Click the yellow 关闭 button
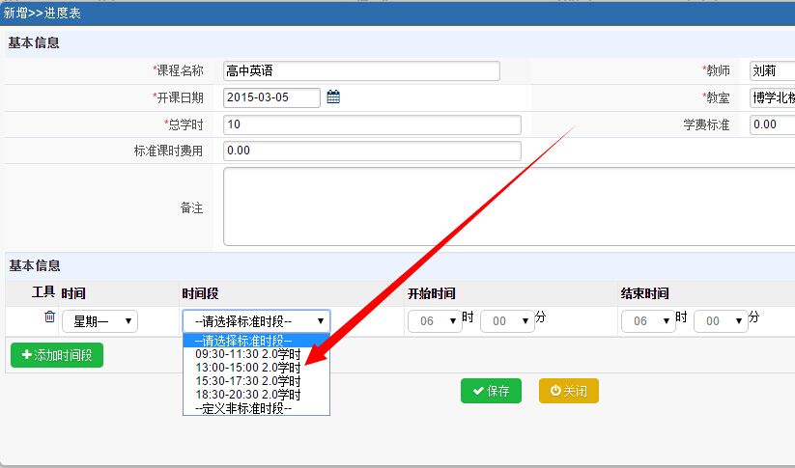The width and height of the screenshot is (795, 468). (569, 391)
